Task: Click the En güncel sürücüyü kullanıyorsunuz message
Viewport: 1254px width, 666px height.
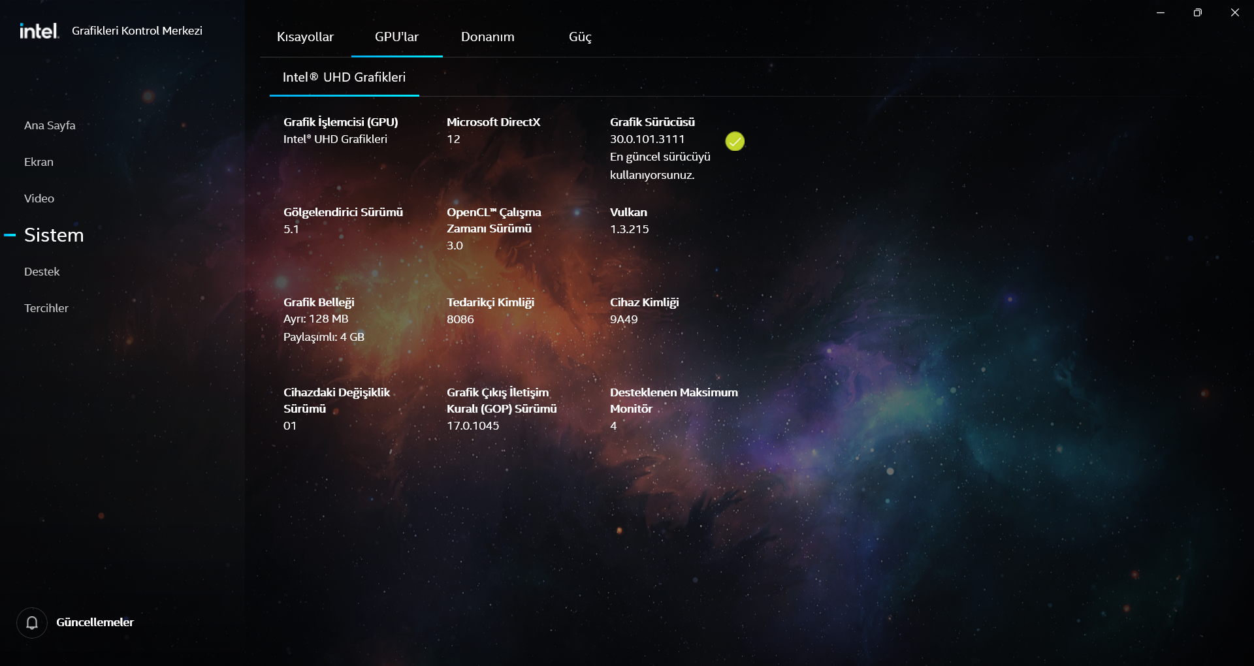Action: point(660,166)
